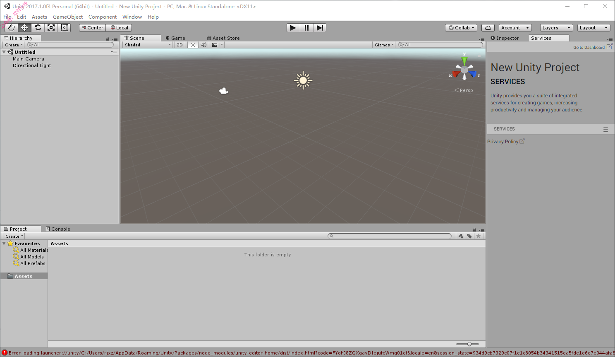
Task: Switch to the Game tab
Action: coord(175,38)
